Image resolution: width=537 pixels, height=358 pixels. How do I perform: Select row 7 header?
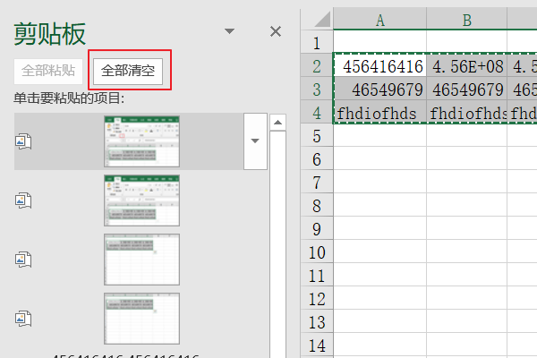click(x=317, y=182)
